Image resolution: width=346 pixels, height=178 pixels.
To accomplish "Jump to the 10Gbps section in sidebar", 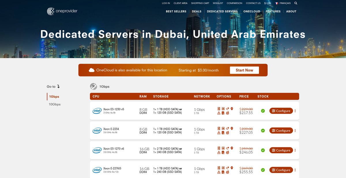I will [55, 105].
